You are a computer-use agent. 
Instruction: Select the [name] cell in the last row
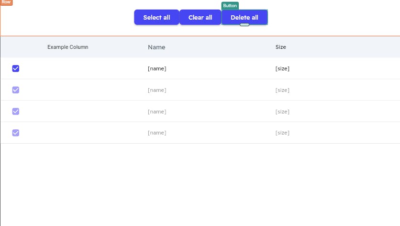coord(157,133)
